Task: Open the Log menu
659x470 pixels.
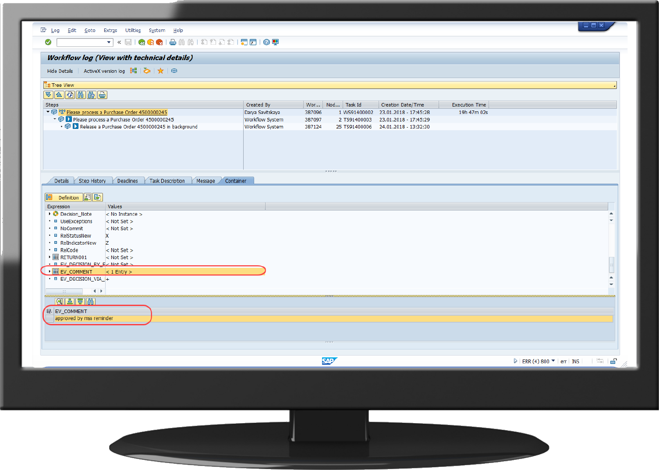Action: click(55, 30)
